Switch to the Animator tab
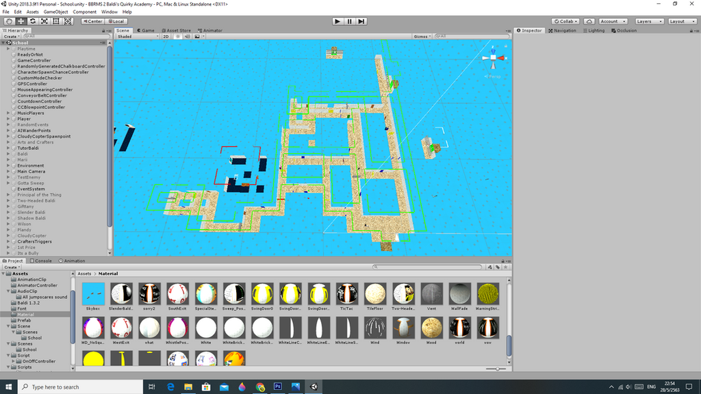This screenshot has width=701, height=394. (210, 31)
